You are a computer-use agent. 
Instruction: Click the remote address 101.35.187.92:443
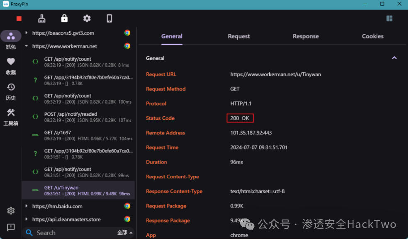click(x=251, y=133)
